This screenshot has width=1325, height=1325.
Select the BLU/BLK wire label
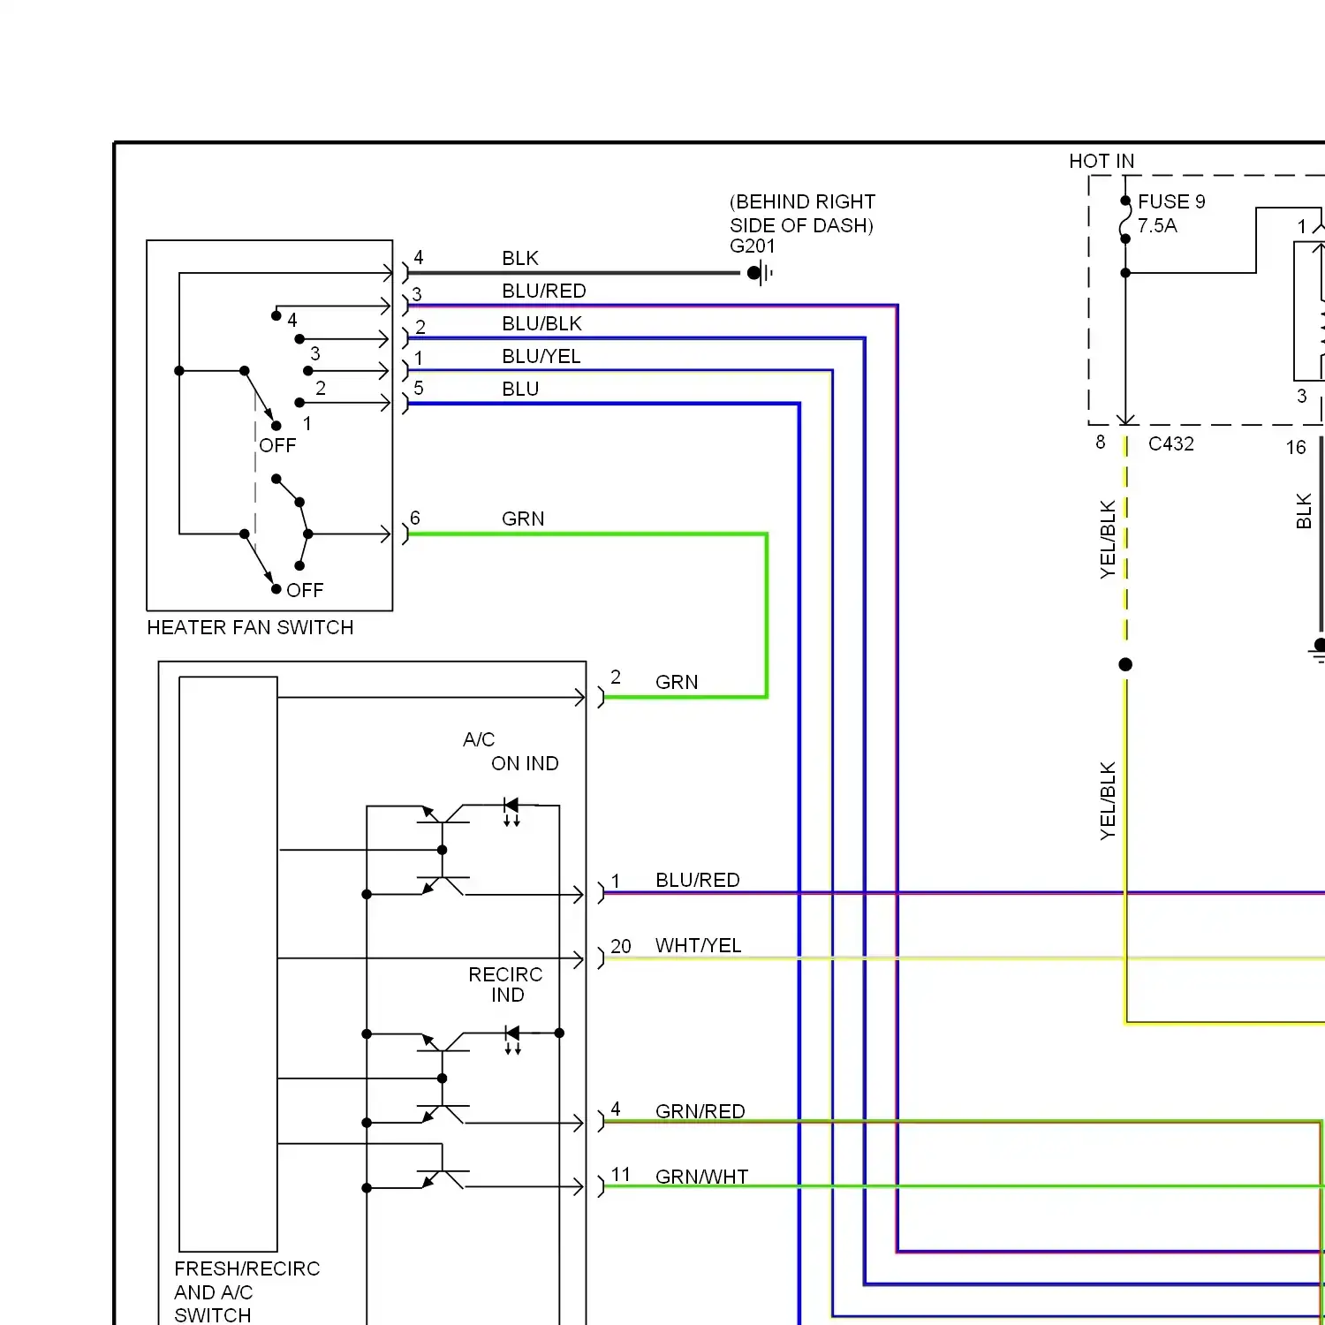[x=542, y=323]
